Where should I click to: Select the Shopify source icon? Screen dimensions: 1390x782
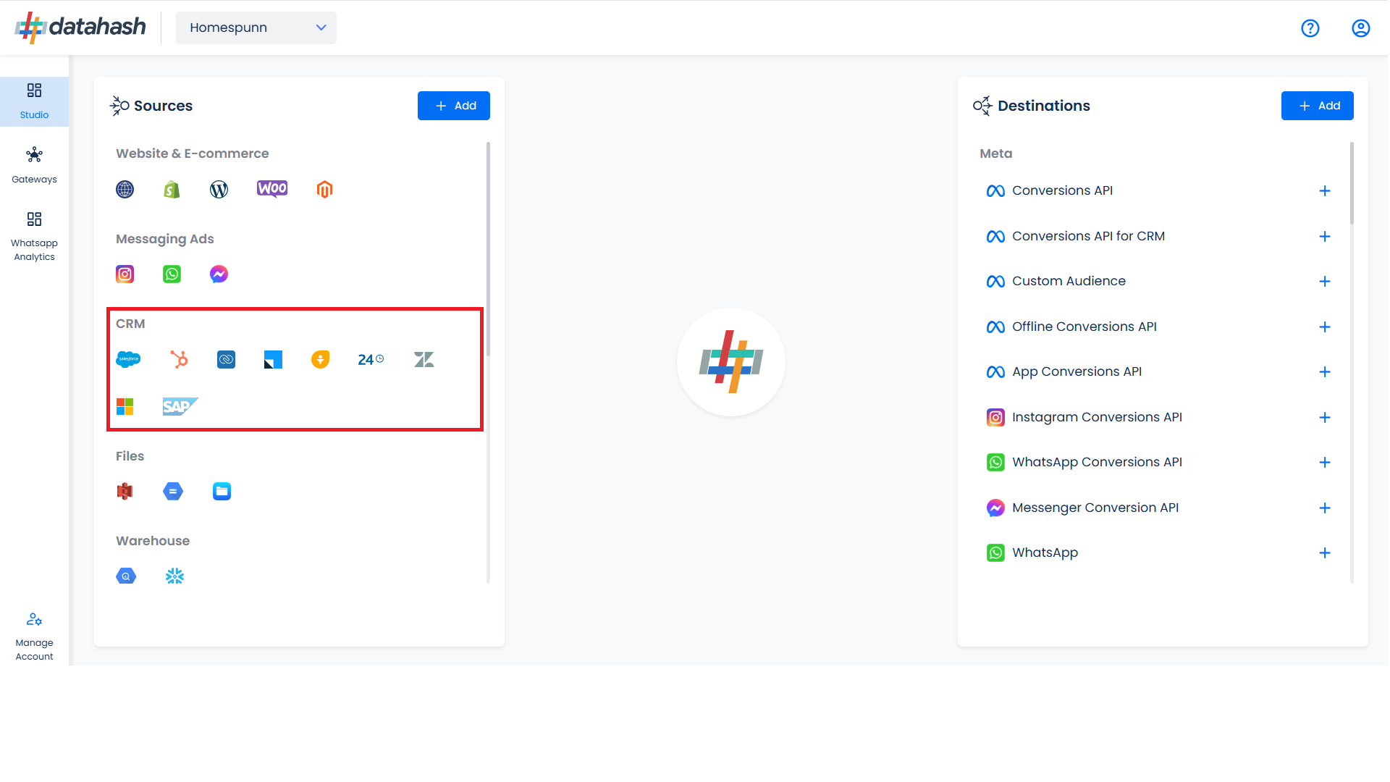[172, 190]
